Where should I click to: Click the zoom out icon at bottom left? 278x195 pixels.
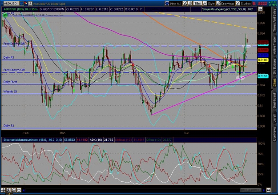tap(14, 190)
